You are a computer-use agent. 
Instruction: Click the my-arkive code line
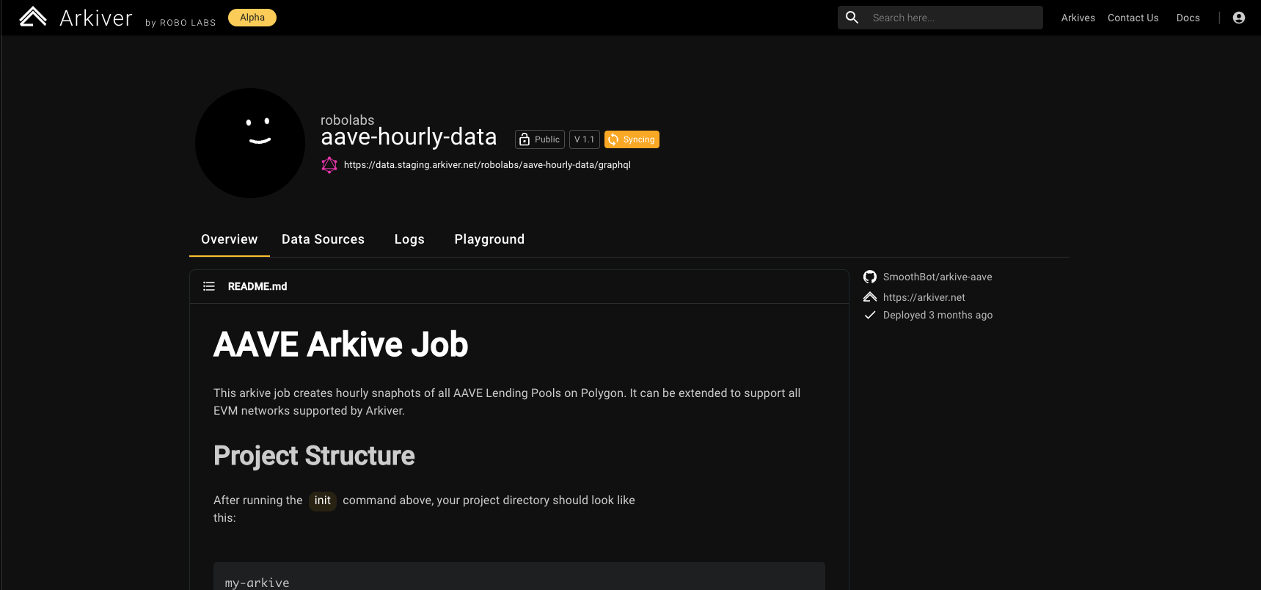point(257,583)
